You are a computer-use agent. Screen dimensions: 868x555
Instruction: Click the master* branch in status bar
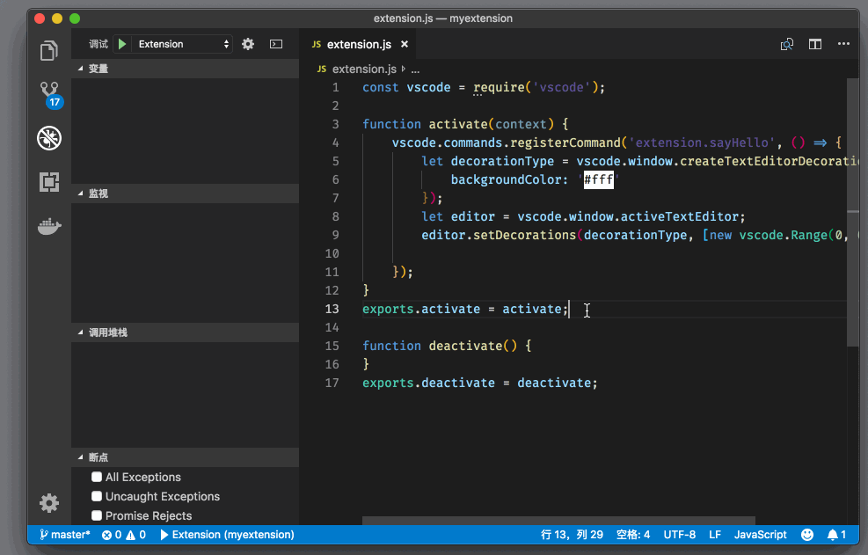click(x=64, y=535)
